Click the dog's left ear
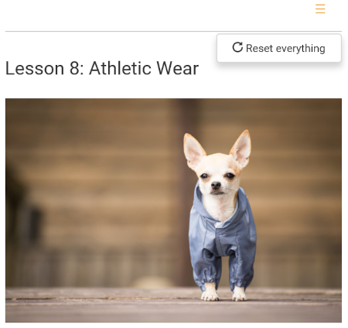 click(193, 151)
